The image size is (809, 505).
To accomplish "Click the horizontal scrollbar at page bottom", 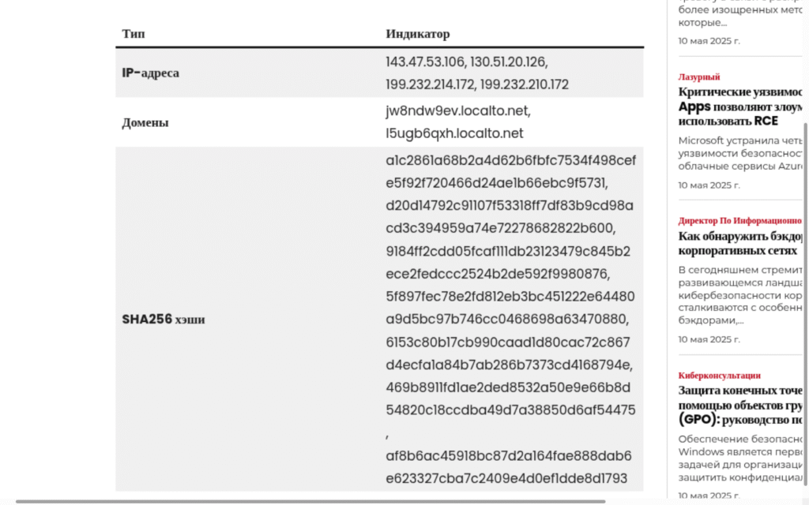I will [x=310, y=501].
